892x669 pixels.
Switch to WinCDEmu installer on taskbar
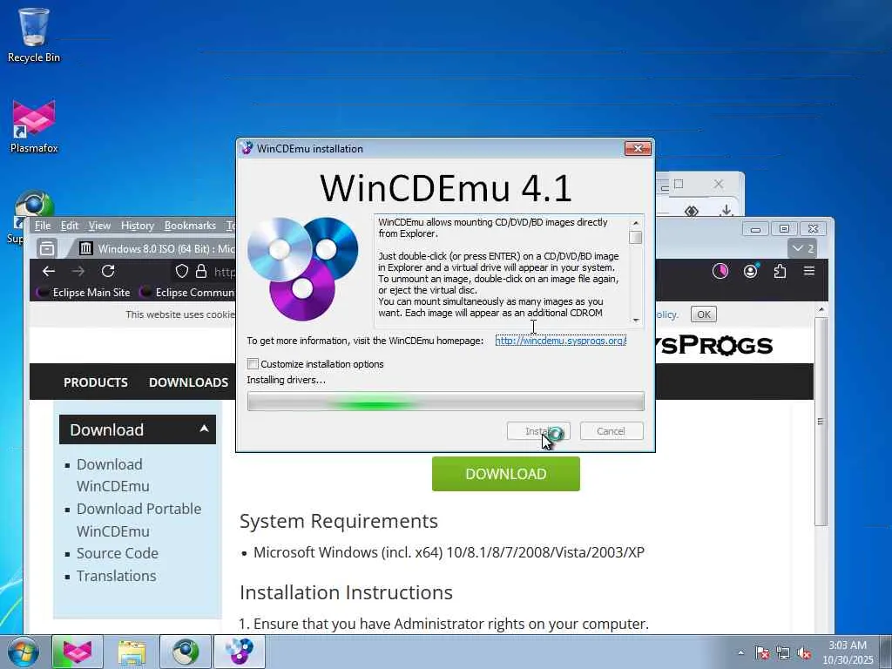point(240,652)
